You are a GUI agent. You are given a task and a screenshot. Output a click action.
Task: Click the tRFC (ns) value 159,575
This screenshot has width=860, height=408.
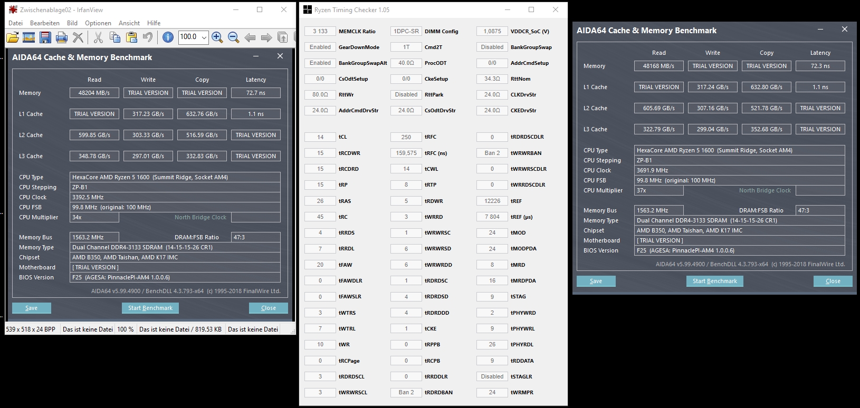click(x=406, y=153)
